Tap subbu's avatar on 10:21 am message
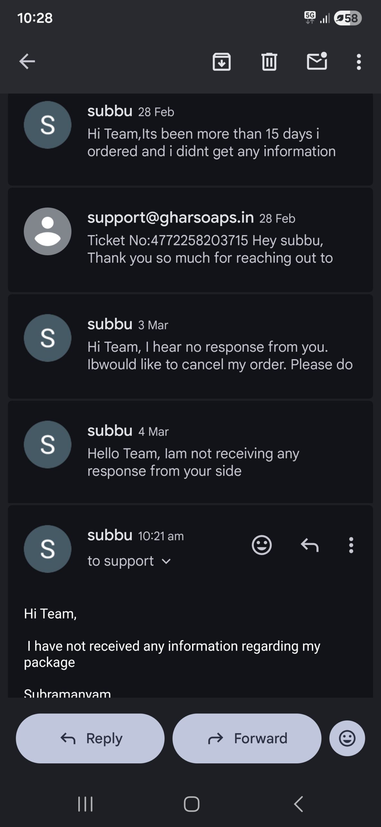 click(48, 549)
